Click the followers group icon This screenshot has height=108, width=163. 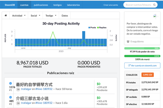tap(128, 41)
